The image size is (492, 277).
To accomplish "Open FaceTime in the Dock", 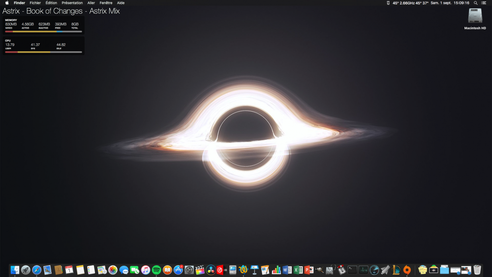I will pyautogui.click(x=135, y=270).
